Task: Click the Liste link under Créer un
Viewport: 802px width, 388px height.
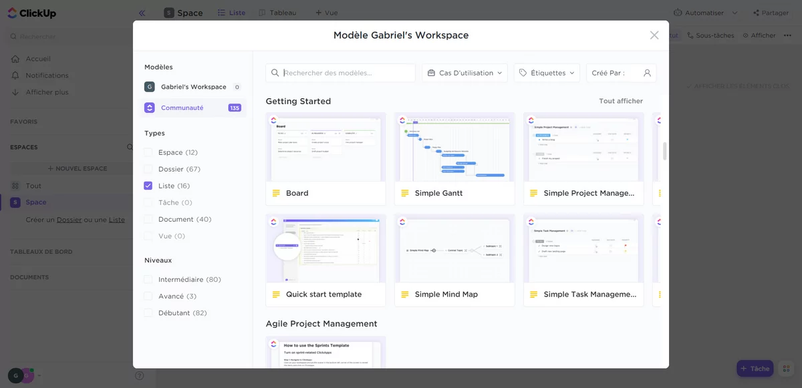Action: pos(117,220)
